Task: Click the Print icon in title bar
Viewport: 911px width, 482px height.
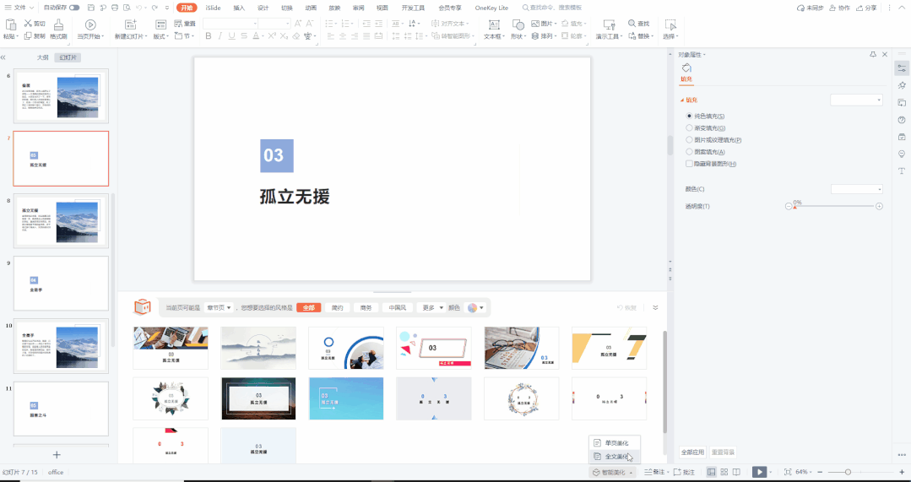Action: (115, 8)
